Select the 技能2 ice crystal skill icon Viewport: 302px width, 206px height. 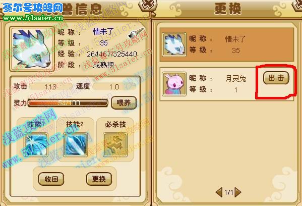pyautogui.click(x=75, y=144)
